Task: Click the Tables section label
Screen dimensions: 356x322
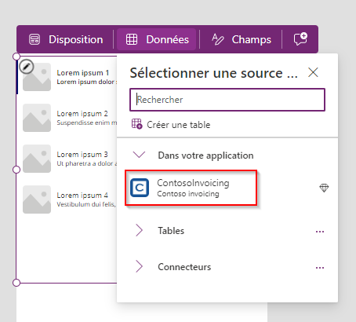Action: [171, 231]
